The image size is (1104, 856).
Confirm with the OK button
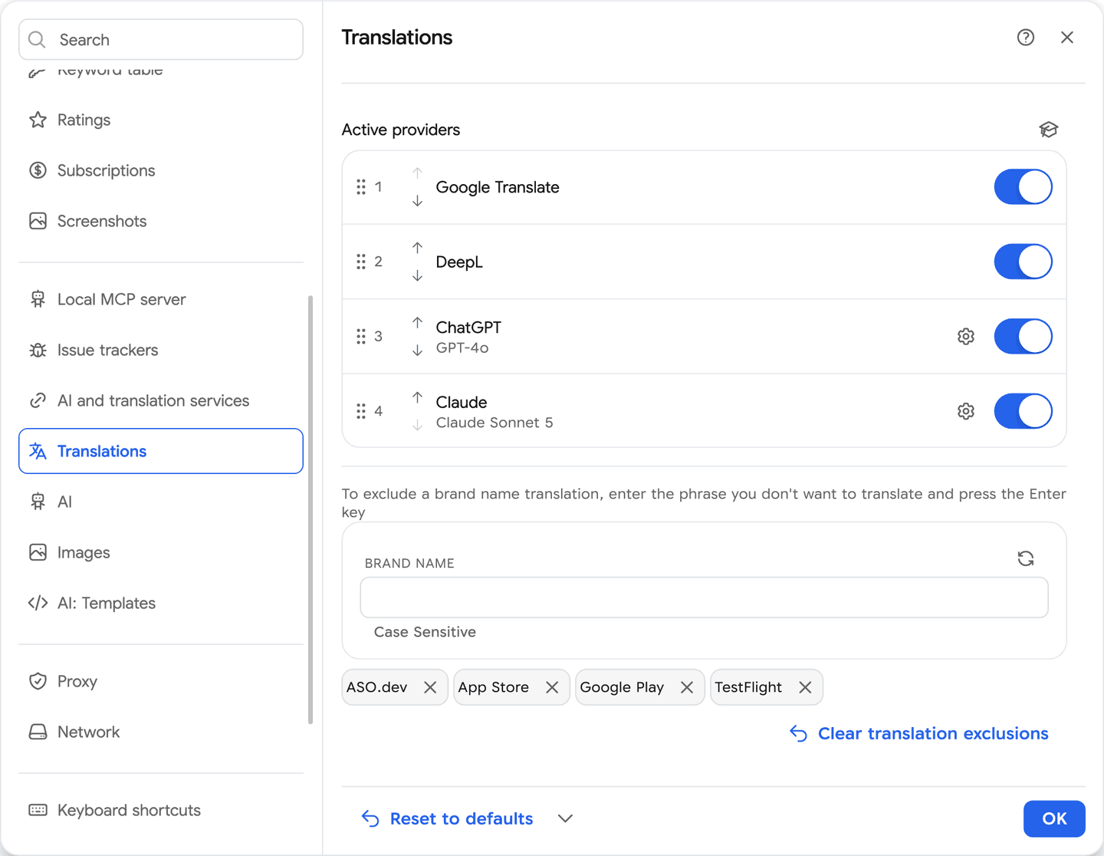click(1054, 818)
